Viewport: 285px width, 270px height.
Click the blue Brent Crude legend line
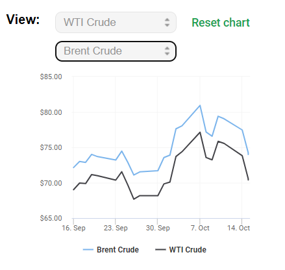point(88,250)
